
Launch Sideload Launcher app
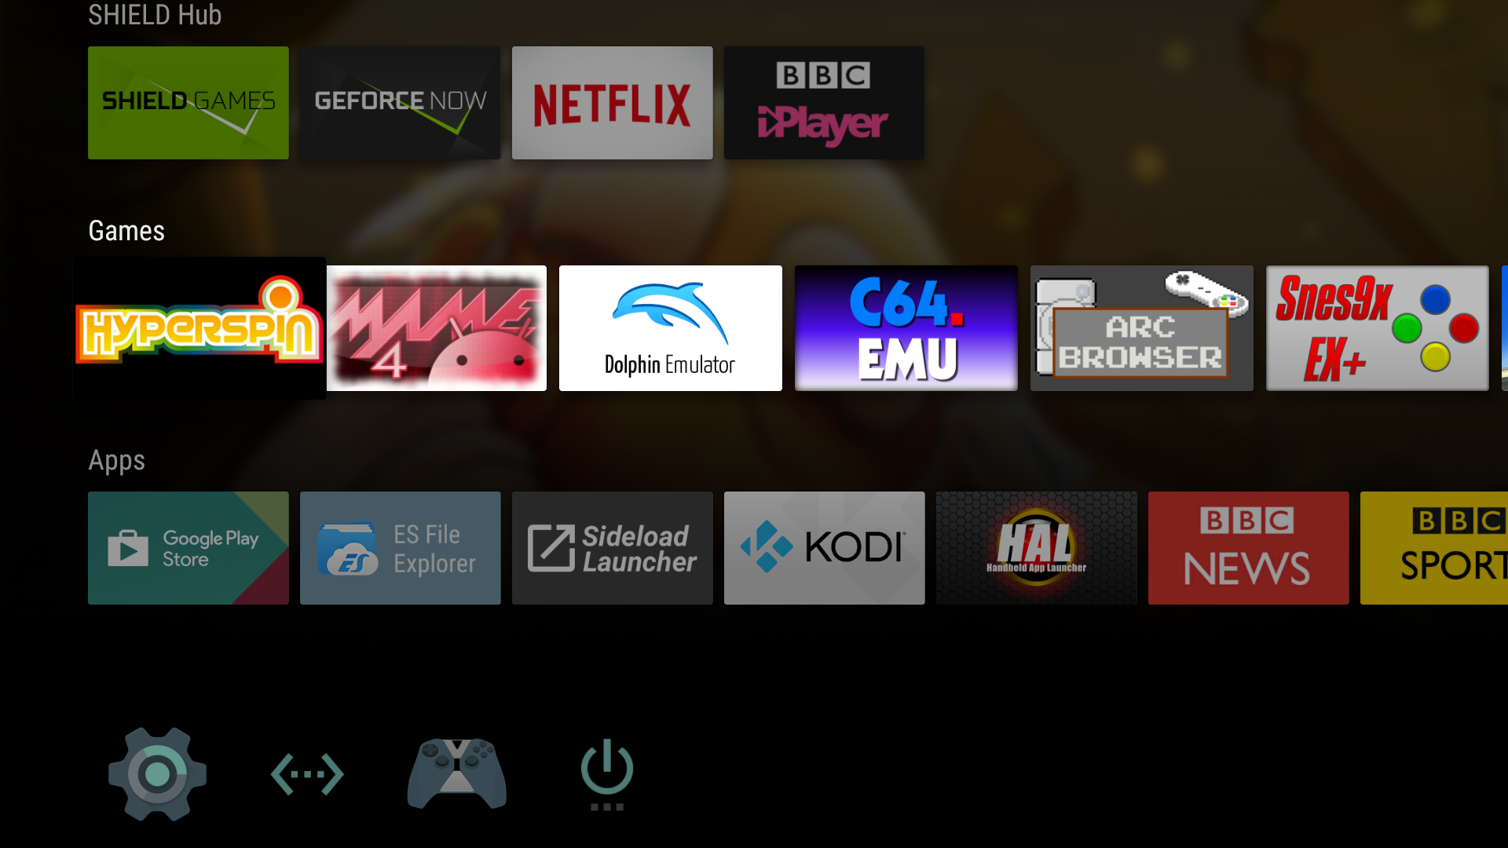[x=612, y=549]
